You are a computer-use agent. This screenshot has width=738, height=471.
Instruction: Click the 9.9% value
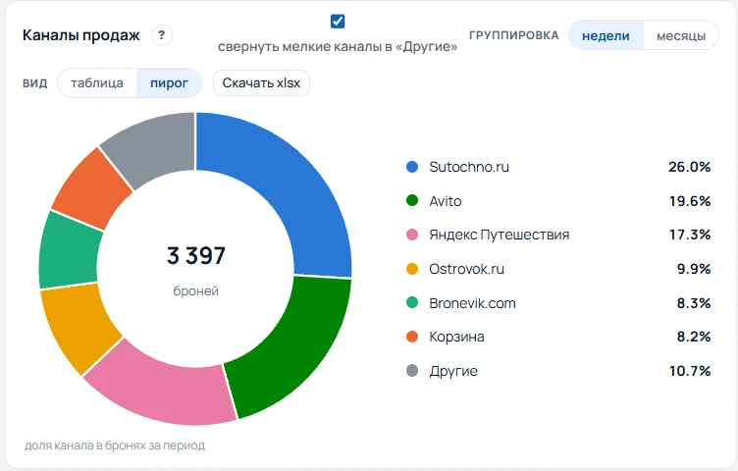694,269
